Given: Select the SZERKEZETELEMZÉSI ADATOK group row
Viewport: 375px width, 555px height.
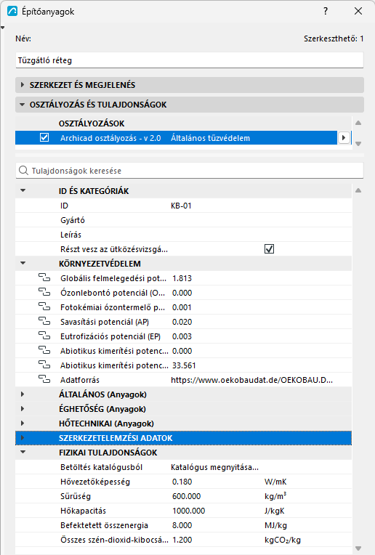Looking at the screenshot, I should [x=183, y=438].
